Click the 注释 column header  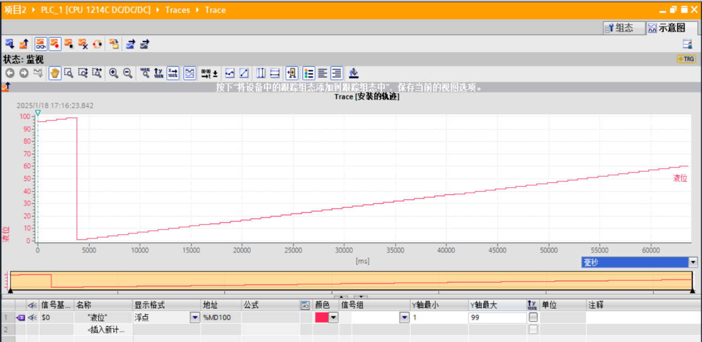coord(643,305)
